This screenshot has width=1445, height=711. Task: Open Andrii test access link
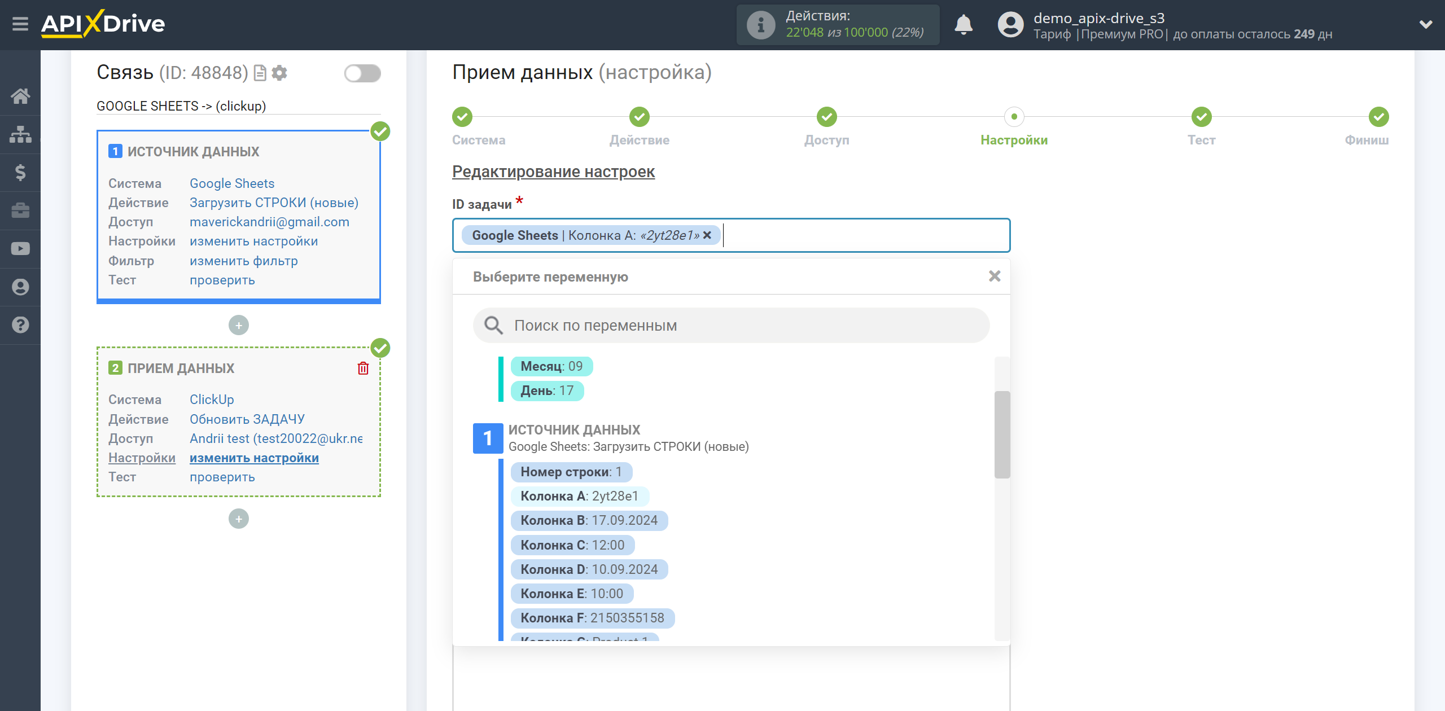pyautogui.click(x=276, y=438)
